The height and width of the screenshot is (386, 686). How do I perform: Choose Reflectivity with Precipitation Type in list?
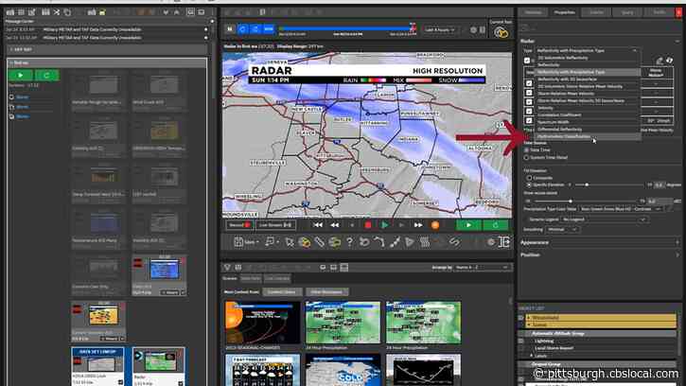point(588,72)
